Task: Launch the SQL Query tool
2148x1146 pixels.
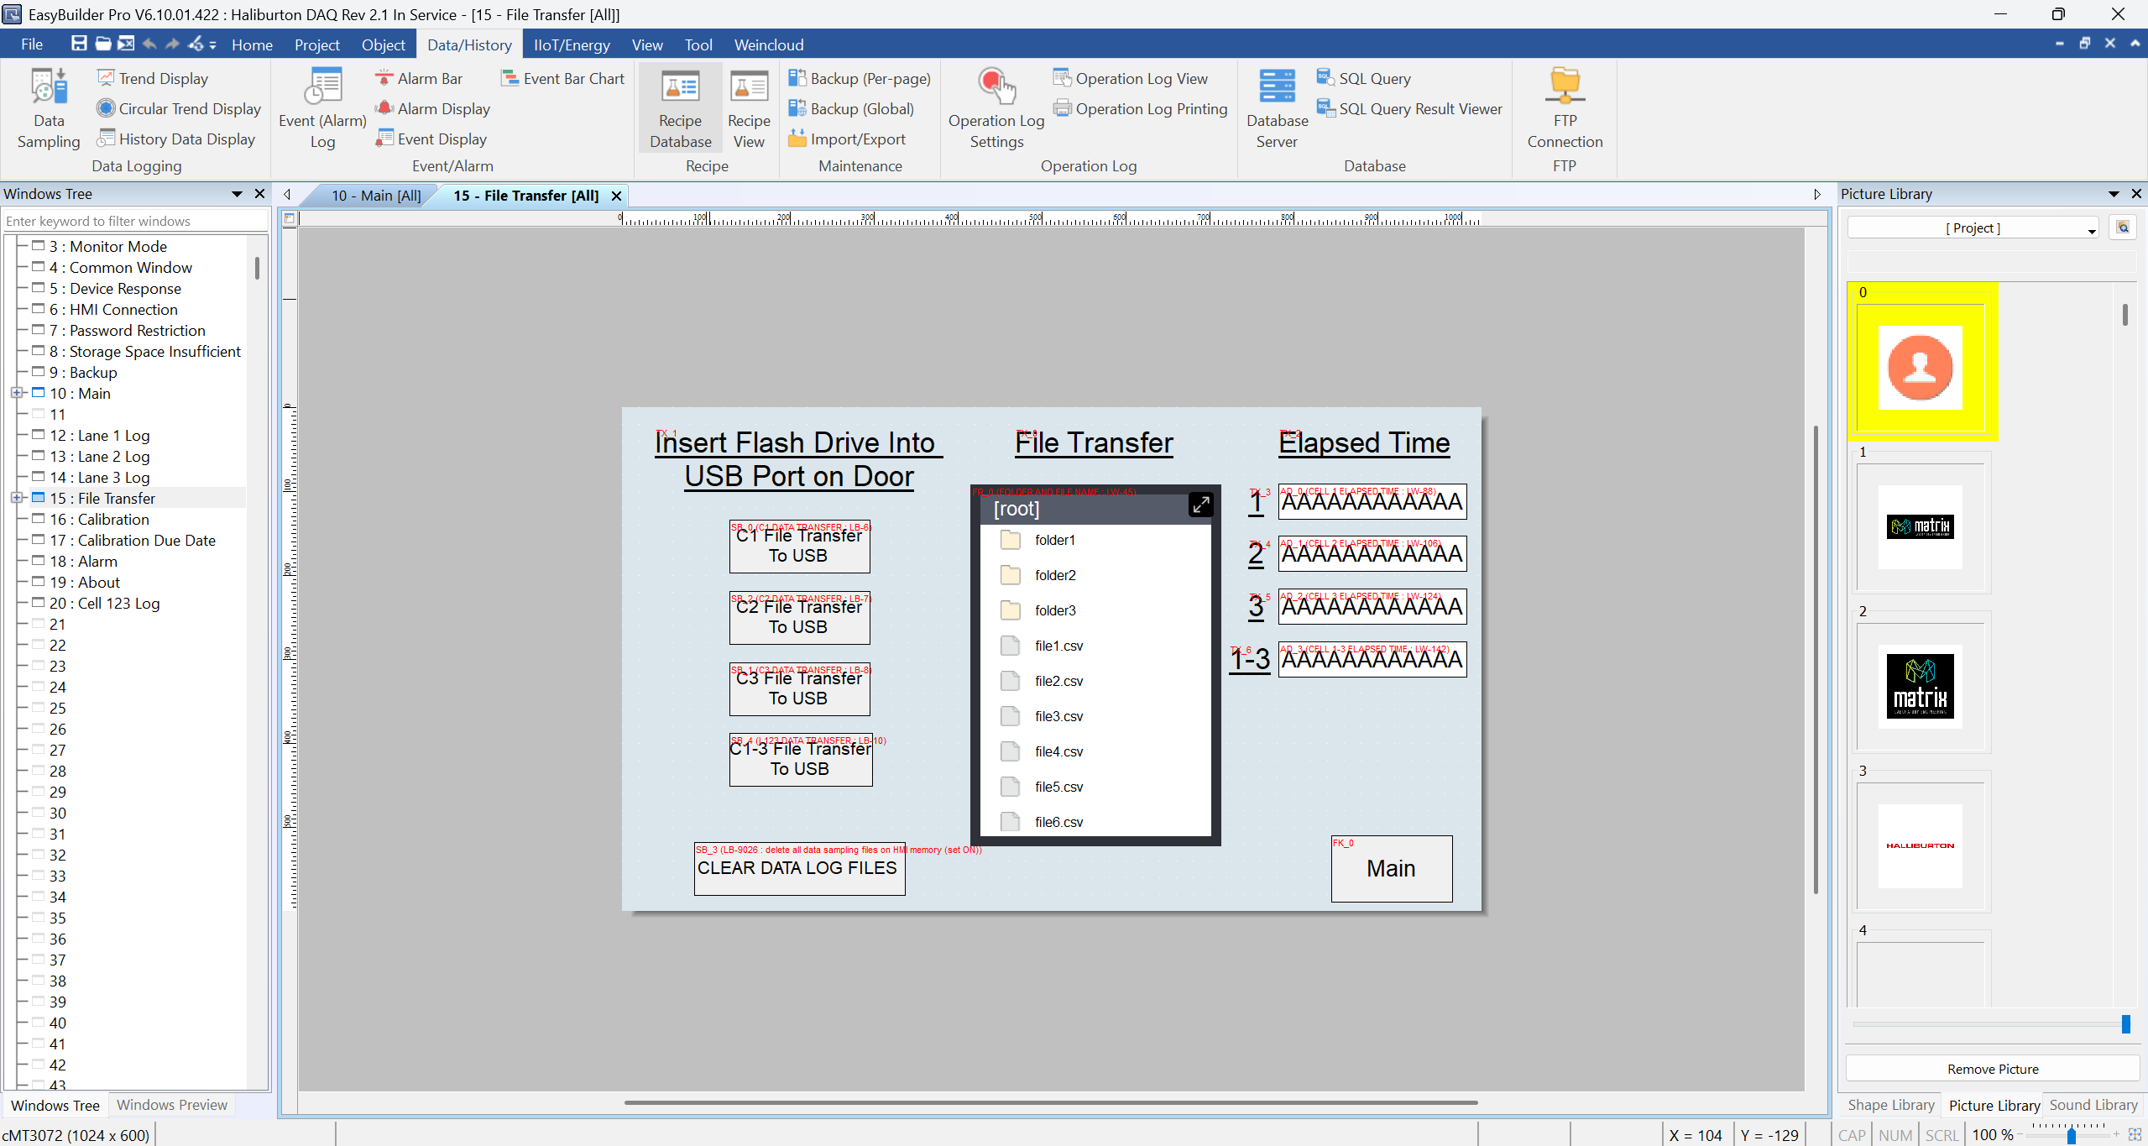Action: coord(1365,77)
